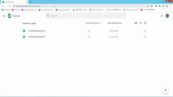Open the Extensions puzzle menu
This screenshot has width=173, height=97.
[x=160, y=6]
